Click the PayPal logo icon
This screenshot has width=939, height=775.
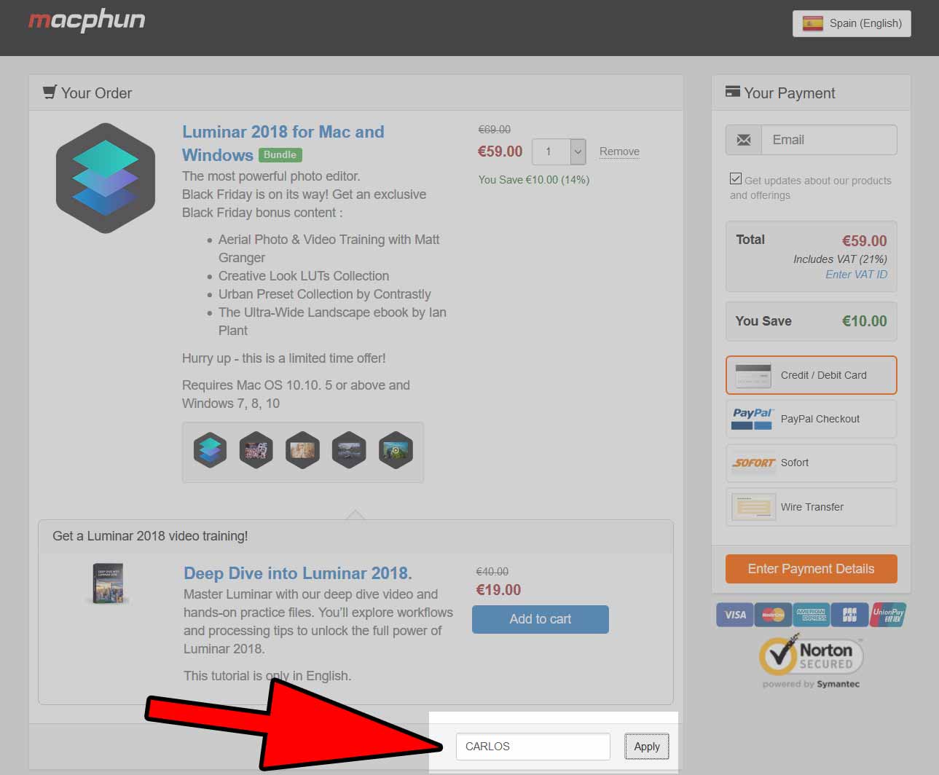click(x=753, y=419)
